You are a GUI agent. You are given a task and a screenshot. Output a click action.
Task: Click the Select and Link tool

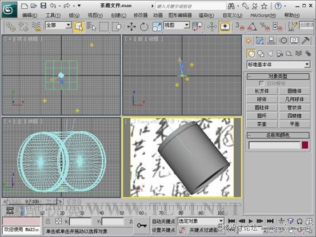click(11, 26)
